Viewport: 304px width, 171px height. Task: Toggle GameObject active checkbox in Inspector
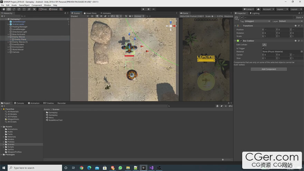(x=242, y=18)
